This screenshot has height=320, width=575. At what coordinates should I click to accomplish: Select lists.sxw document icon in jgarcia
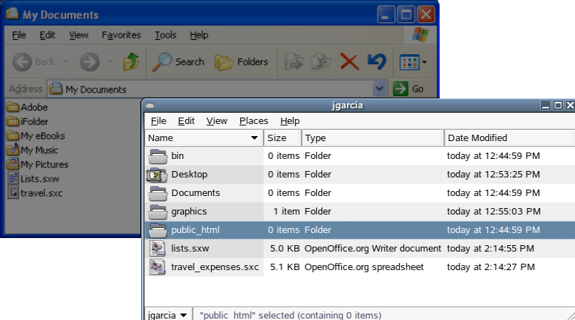point(158,249)
